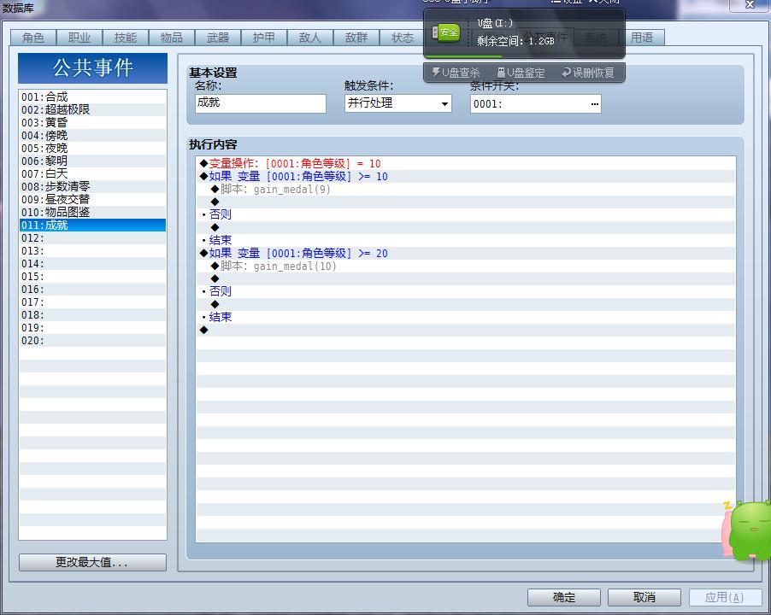Click the U盘查杀 button in the popup

coord(456,73)
